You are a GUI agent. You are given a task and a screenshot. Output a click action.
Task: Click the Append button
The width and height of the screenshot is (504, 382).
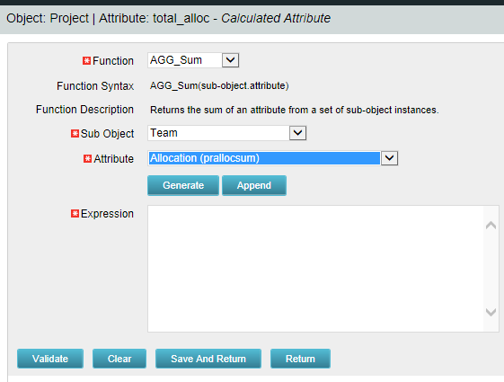click(x=254, y=185)
